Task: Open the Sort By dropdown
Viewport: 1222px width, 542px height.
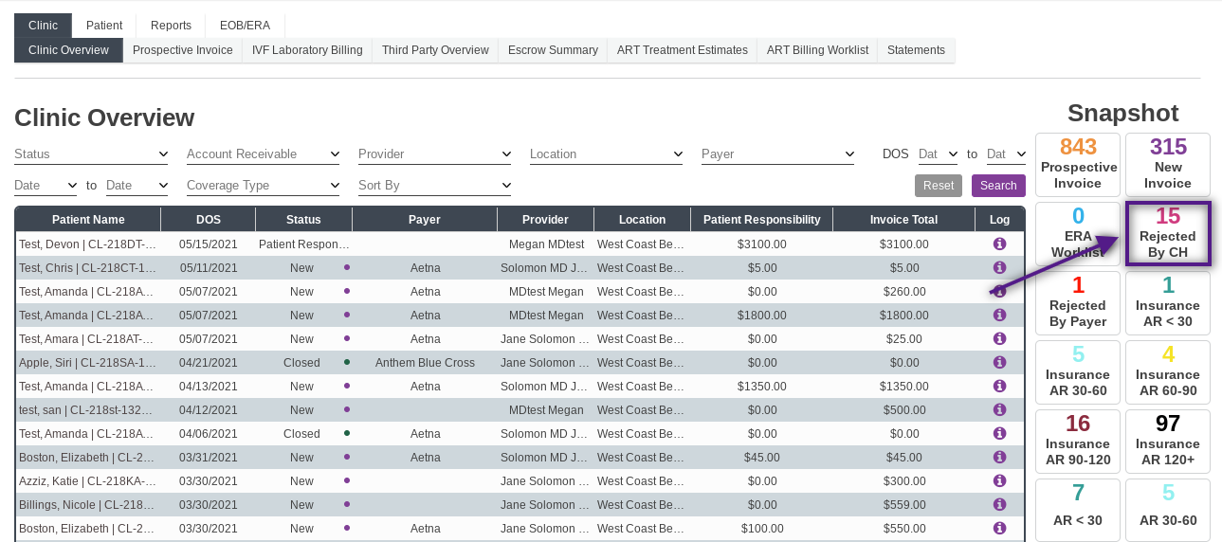Action: pos(435,186)
